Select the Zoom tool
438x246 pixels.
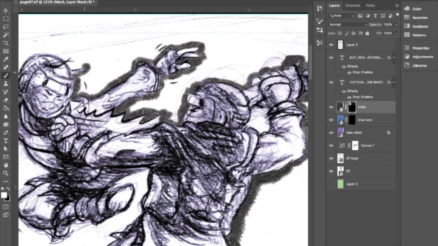pyautogui.click(x=6, y=174)
